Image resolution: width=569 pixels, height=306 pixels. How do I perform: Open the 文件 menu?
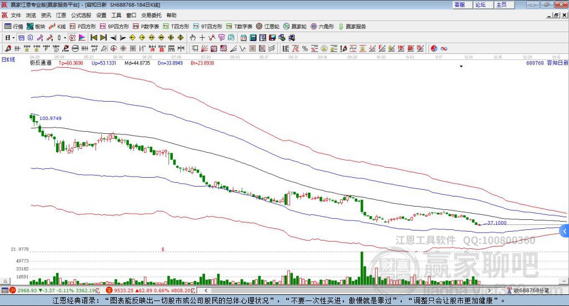pos(16,15)
